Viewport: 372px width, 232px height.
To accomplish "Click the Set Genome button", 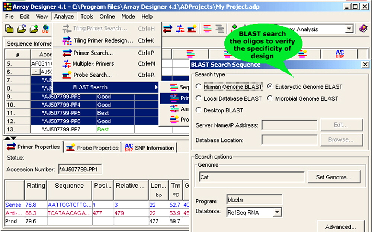I will point(334,177).
